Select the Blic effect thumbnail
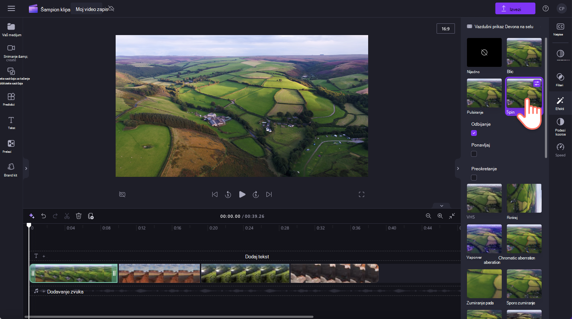 (524, 52)
